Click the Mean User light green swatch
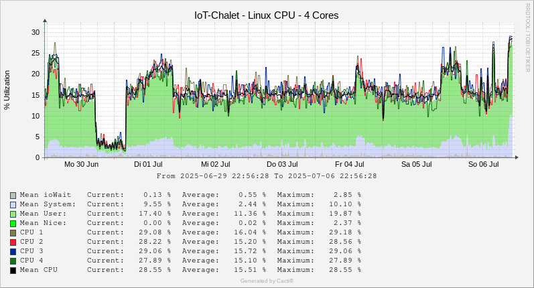The width and height of the screenshot is (534, 288). pos(13,214)
